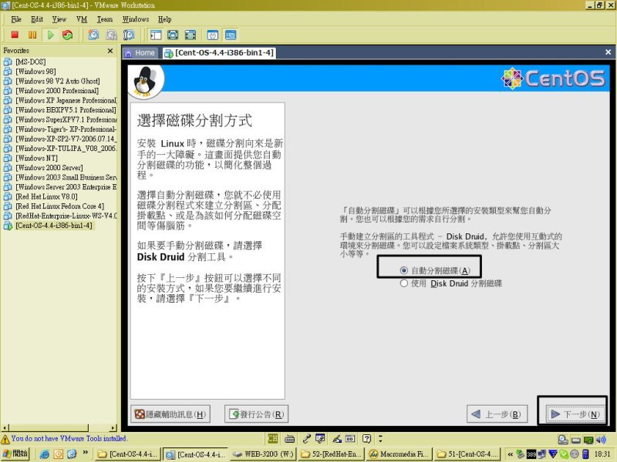This screenshot has height=462, width=617.
Task: Click Internet Explorer quick launch icon
Action: [45, 454]
